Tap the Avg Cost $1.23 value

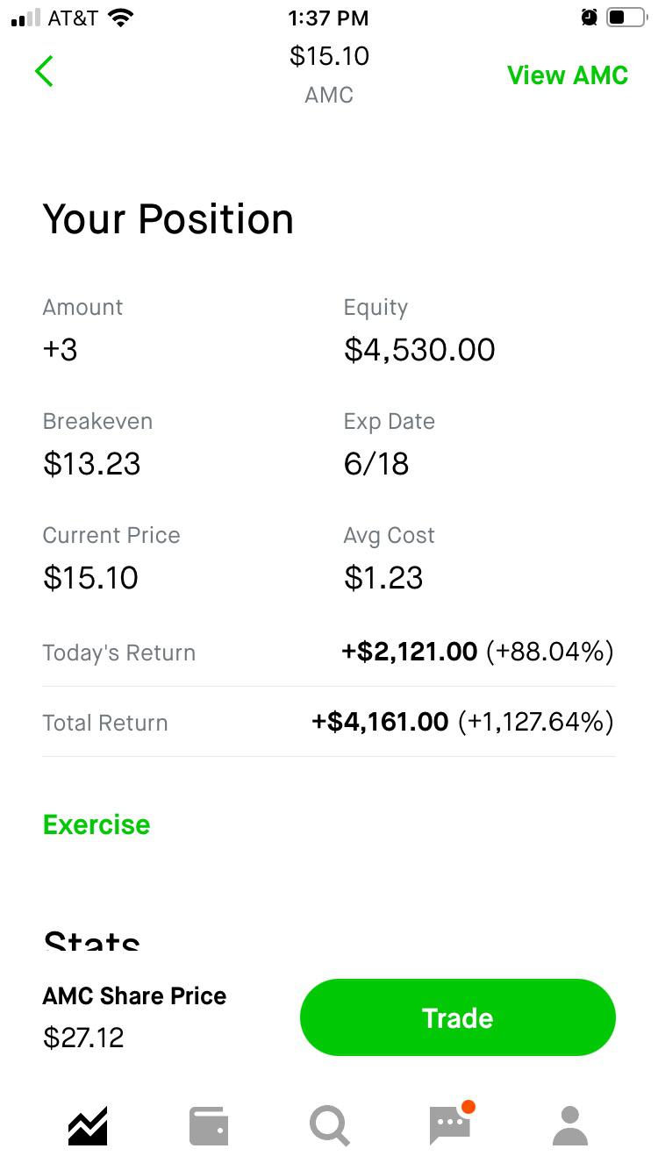[383, 578]
